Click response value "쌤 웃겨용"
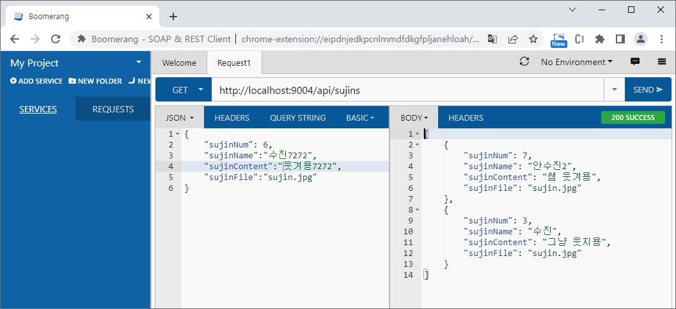Image resolution: width=676 pixels, height=309 pixels. coord(569,177)
